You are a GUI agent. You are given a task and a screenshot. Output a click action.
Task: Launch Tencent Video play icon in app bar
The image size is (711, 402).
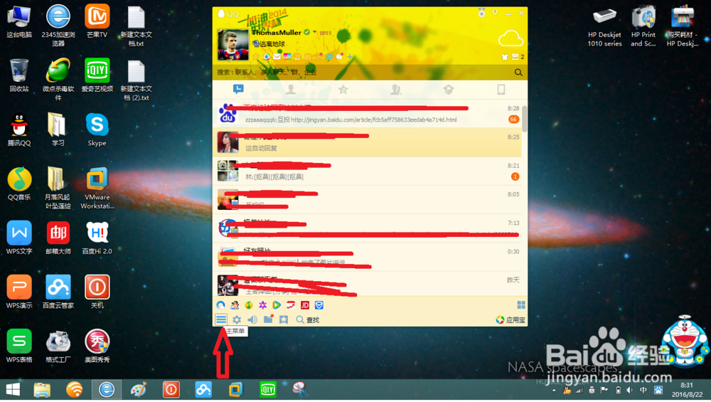coord(277,305)
